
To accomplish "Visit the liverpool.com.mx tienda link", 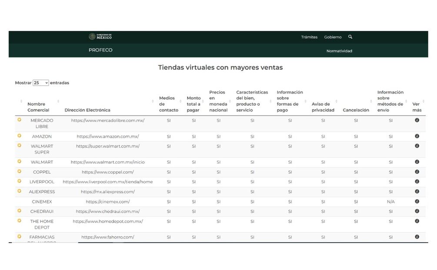I will pos(108,182).
